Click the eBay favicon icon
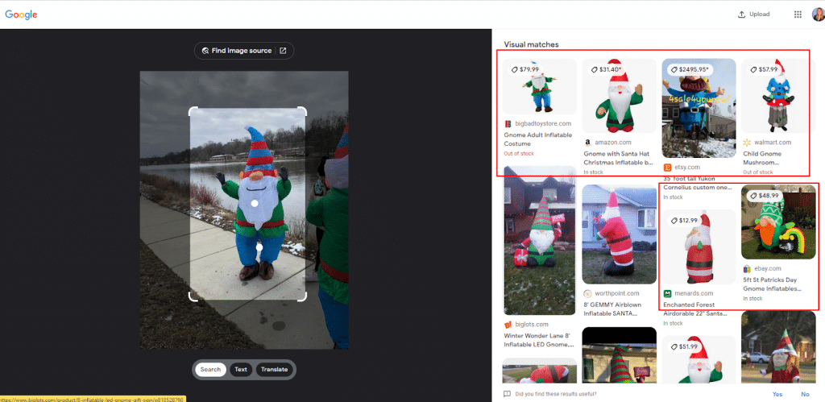The image size is (825, 402). click(x=747, y=268)
